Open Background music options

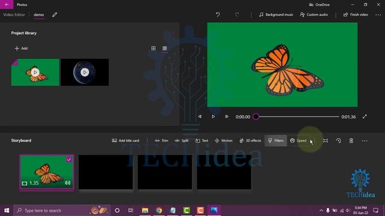276,14
